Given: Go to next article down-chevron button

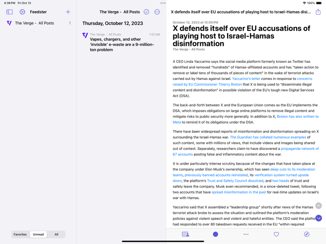Looking at the screenshot, I should coord(318,218).
